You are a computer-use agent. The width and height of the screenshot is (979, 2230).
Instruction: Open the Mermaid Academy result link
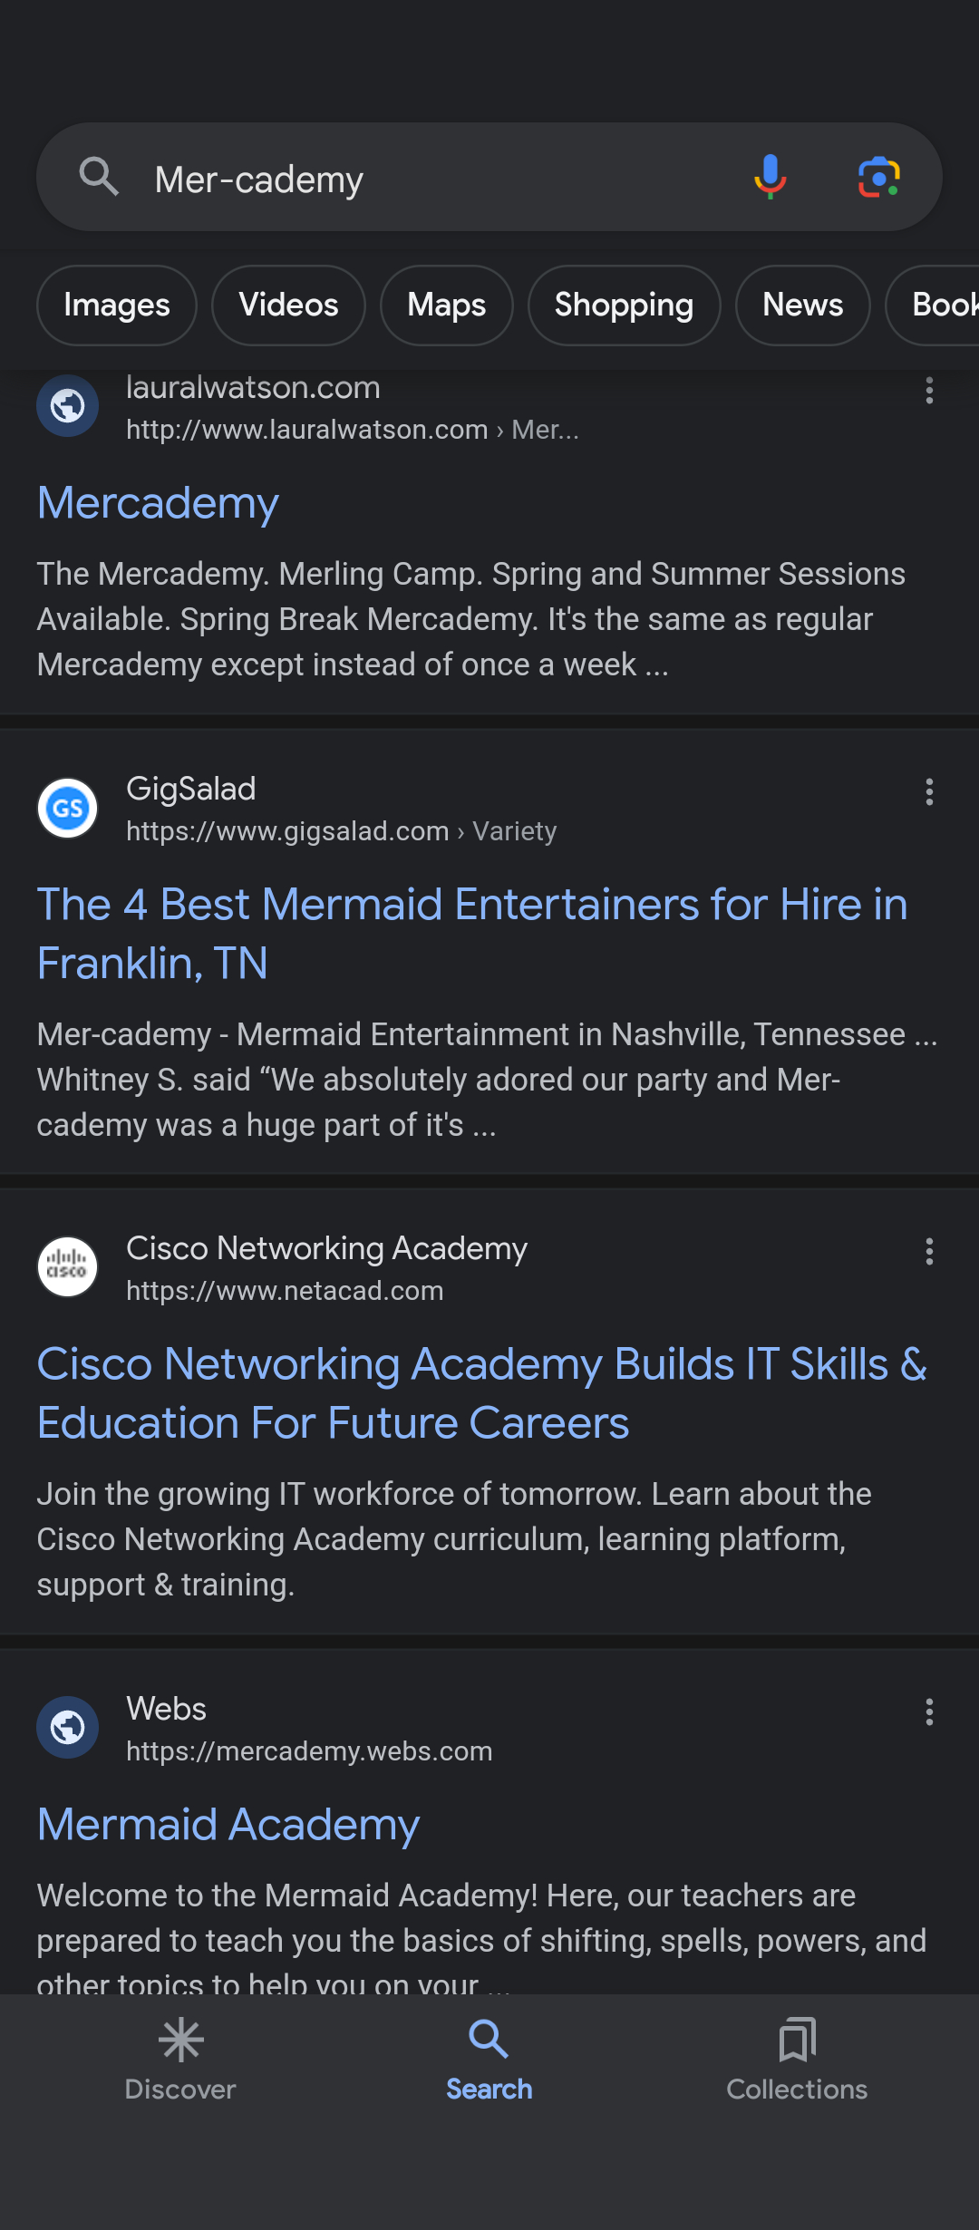228,1825
